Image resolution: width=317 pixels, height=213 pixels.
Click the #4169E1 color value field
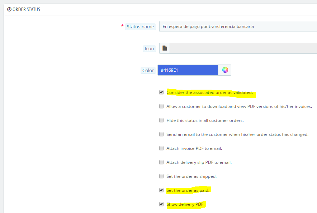click(x=188, y=70)
